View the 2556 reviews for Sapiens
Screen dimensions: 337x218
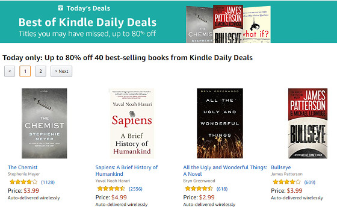click(135, 189)
